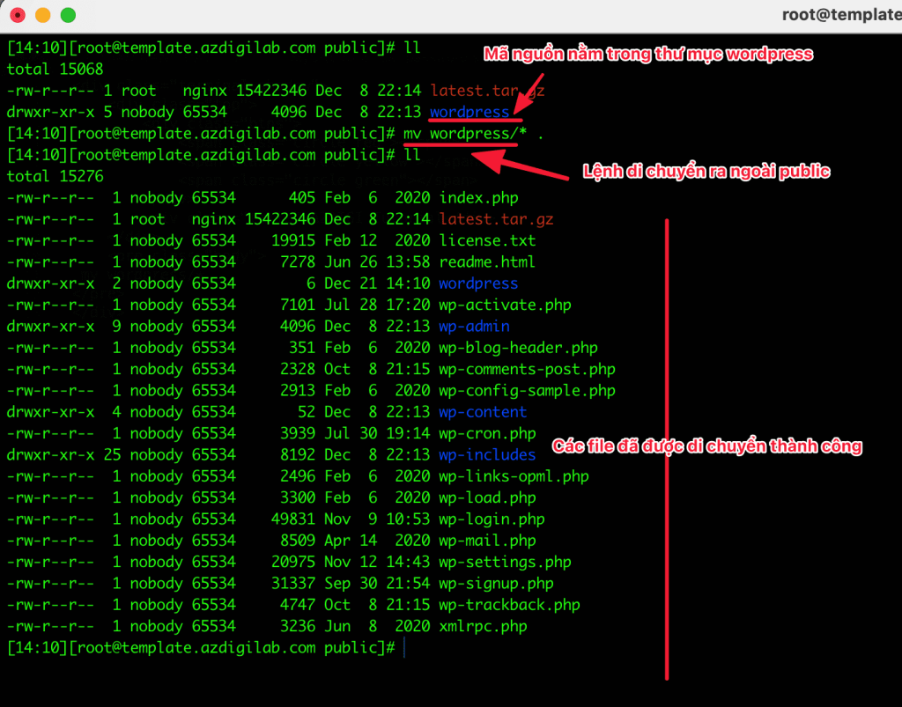Viewport: 902px width, 707px height.
Task: Select the wp-config-sample.php file entry
Action: pyautogui.click(x=526, y=390)
